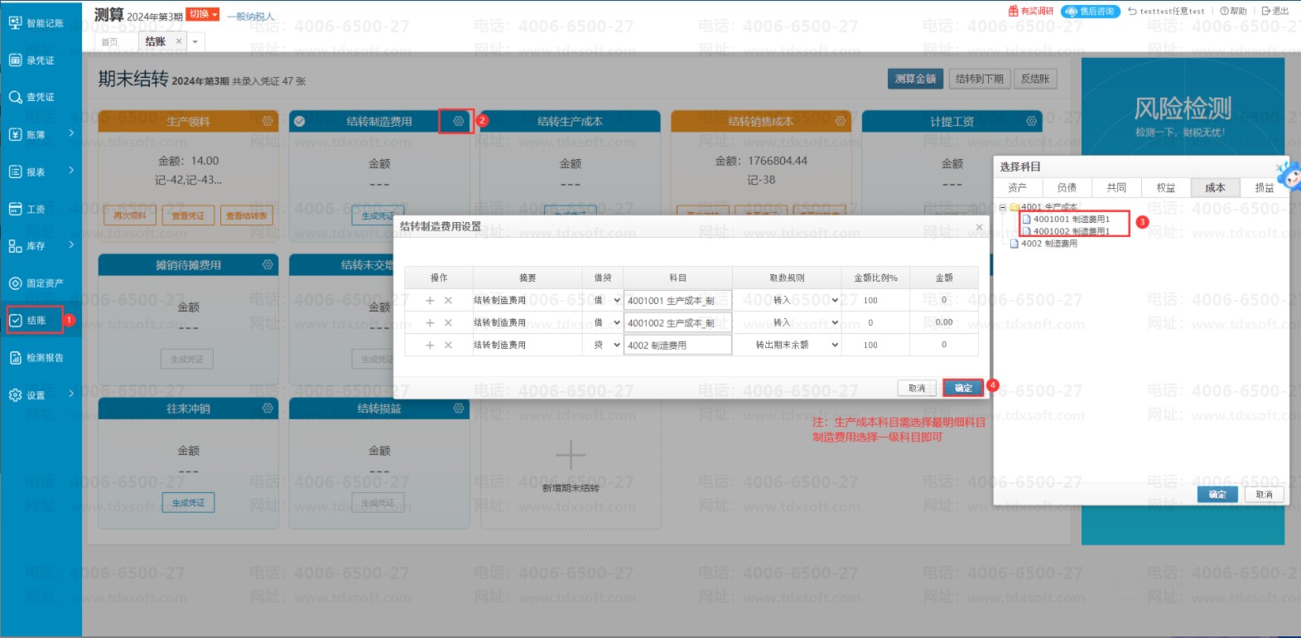The height and width of the screenshot is (638, 1301).
Task: Click the 测算金额 button
Action: [x=915, y=79]
